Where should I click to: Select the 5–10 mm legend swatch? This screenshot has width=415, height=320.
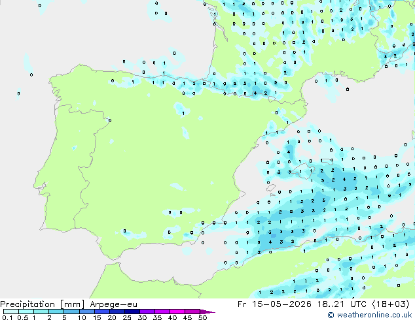point(71,312)
